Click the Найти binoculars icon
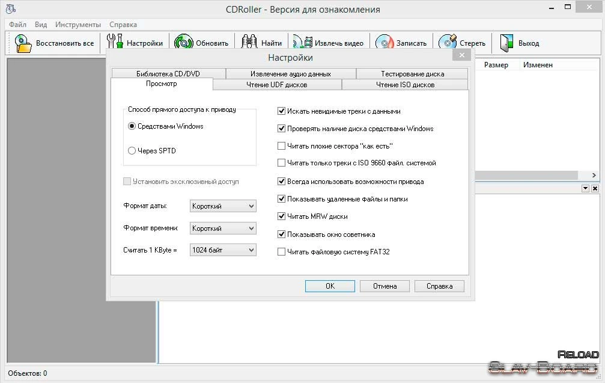Viewport: 605px width, 383px height. pyautogui.click(x=249, y=41)
